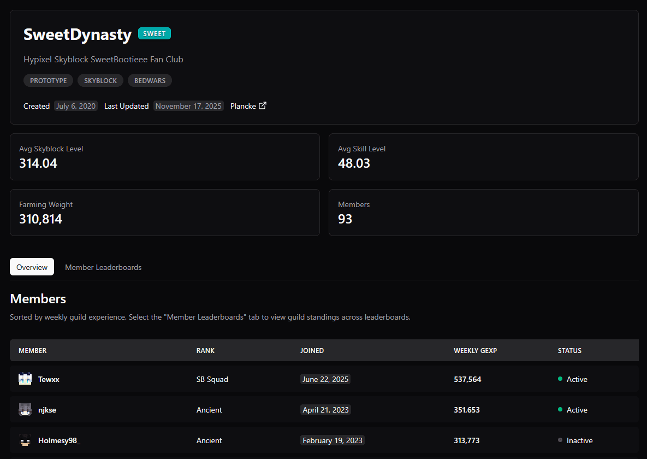Click Holmesy98_'s Inactive status
Viewport: 647px width, 459px height.
575,440
